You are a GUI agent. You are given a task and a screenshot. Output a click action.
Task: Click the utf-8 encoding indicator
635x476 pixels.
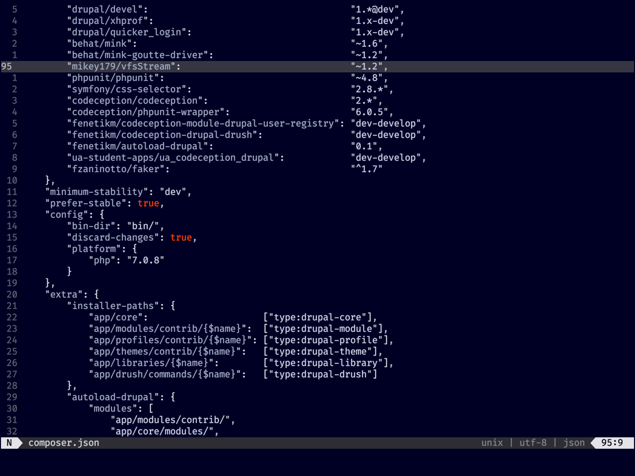coord(533,443)
